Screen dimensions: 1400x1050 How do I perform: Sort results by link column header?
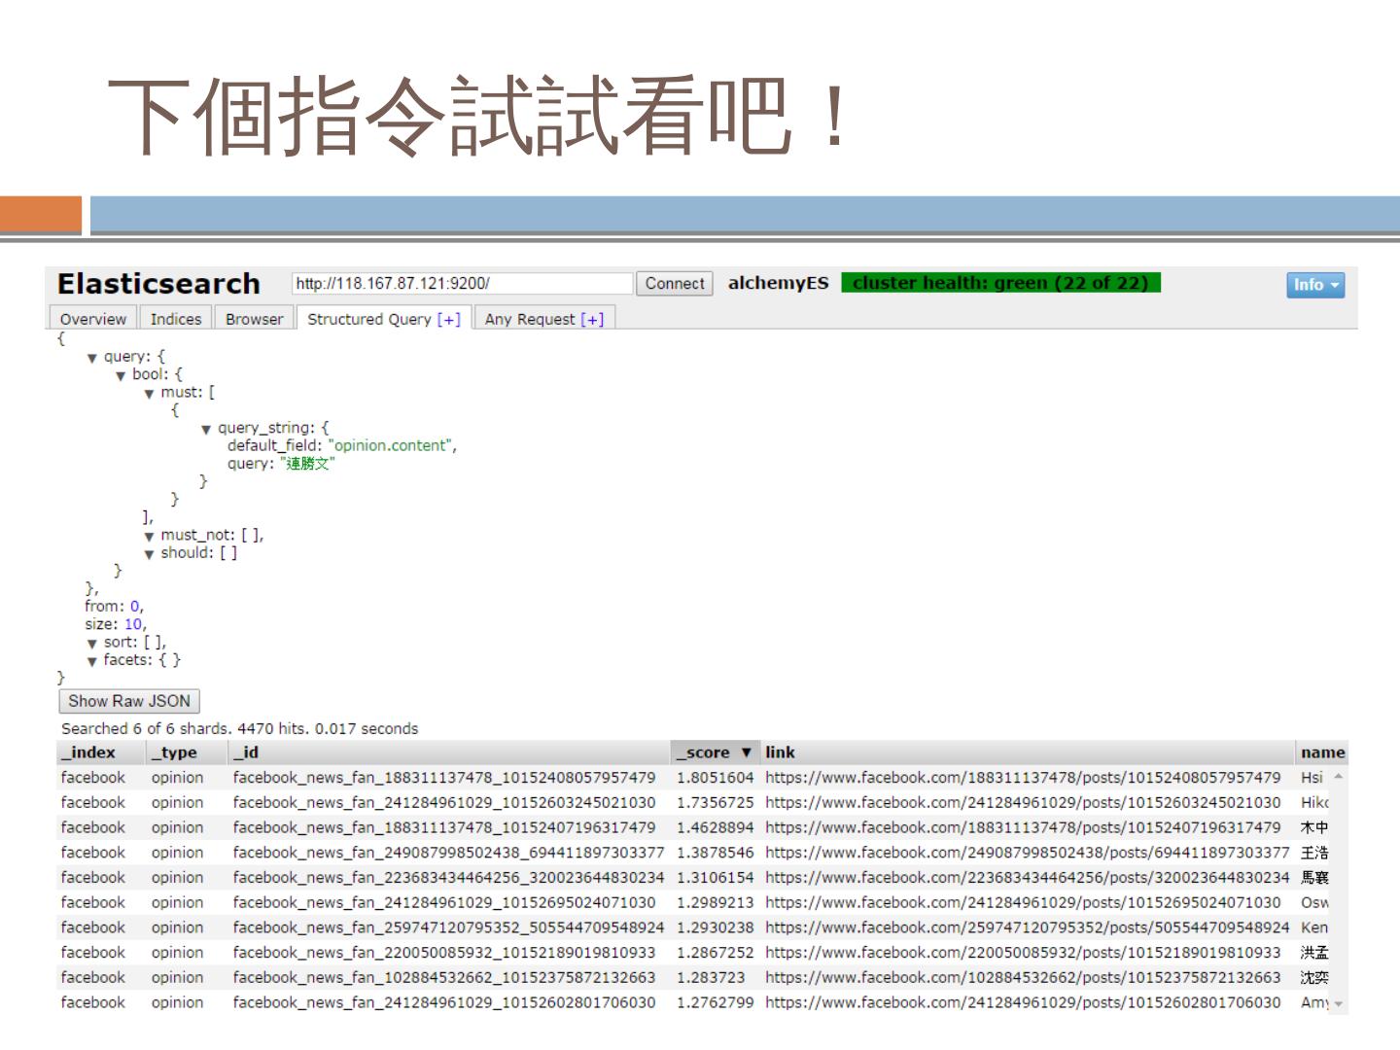[1029, 752]
